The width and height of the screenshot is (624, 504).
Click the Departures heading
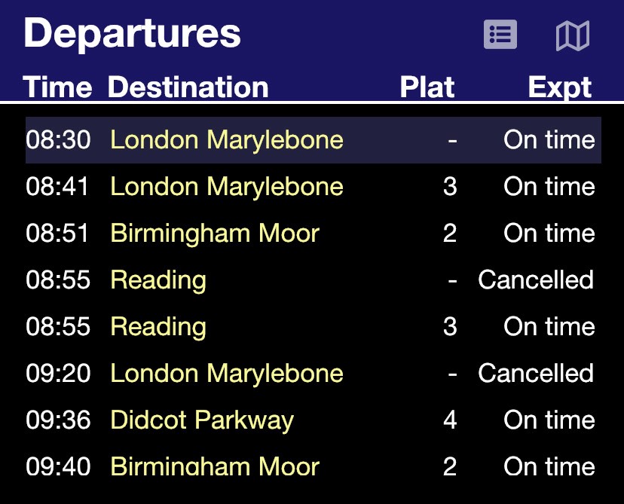click(x=132, y=33)
